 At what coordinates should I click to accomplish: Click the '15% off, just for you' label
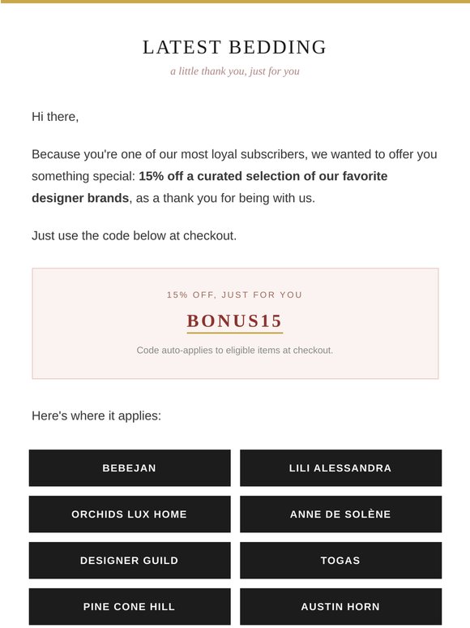[235, 295]
